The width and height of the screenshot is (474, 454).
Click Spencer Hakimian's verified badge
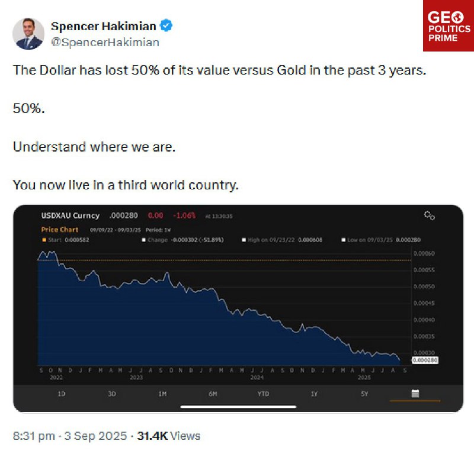click(x=166, y=26)
